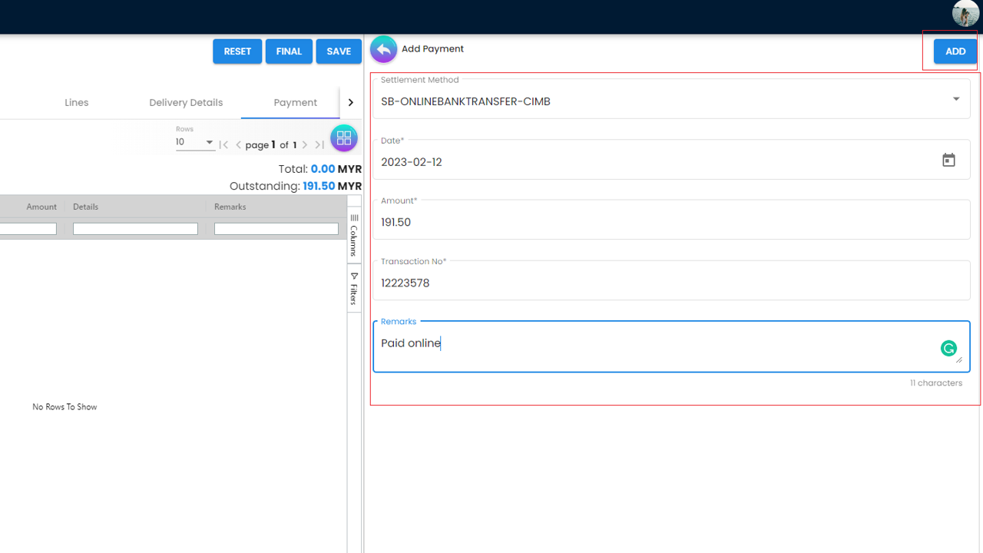This screenshot has width=983, height=553.
Task: Open the date picker calendar icon
Action: click(x=948, y=161)
